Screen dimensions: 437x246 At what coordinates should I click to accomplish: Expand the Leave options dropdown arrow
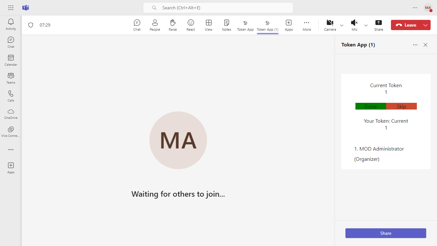point(425,25)
